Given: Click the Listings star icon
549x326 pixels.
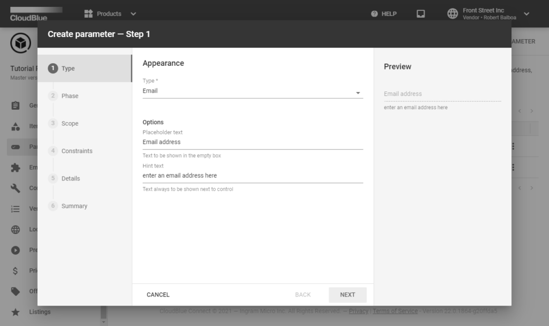Looking at the screenshot, I should tap(16, 312).
